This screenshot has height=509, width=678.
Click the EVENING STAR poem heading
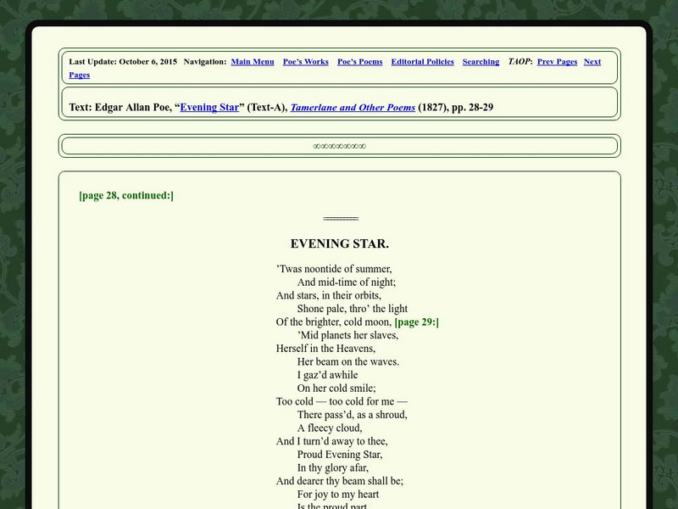[x=338, y=242]
